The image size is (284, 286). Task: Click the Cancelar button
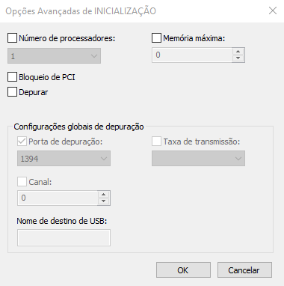pyautogui.click(x=244, y=270)
